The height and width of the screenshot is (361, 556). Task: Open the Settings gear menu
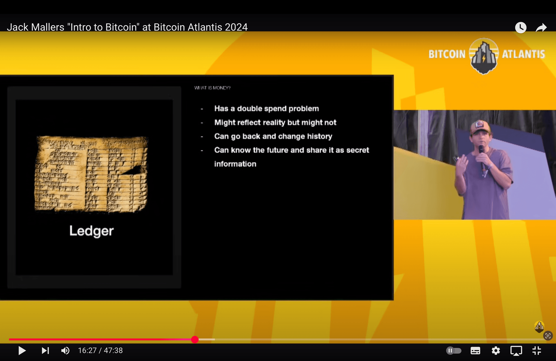tap(496, 351)
